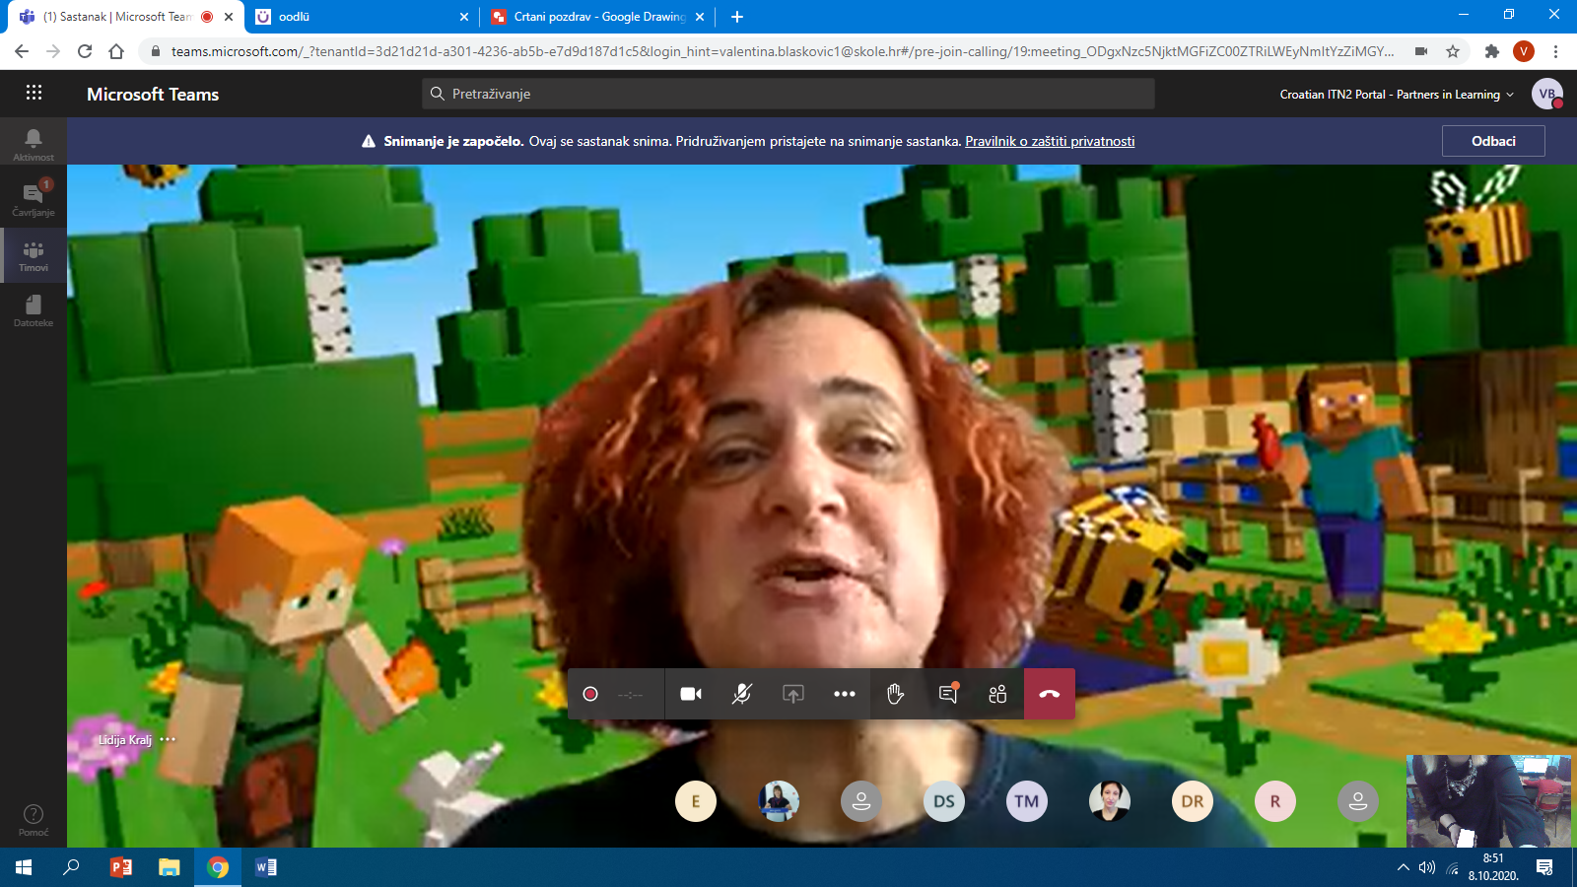The image size is (1577, 887).
Task: Open Windows taskbar search
Action: tap(71, 867)
